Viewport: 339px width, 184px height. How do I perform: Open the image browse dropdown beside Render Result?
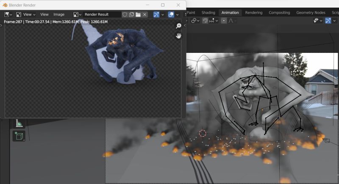77,14
